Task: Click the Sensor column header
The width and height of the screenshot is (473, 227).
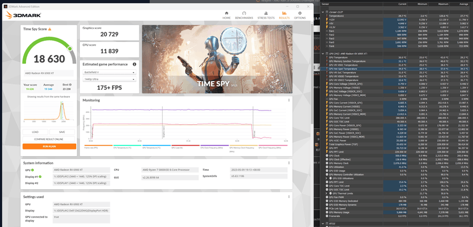Action: (x=325, y=4)
